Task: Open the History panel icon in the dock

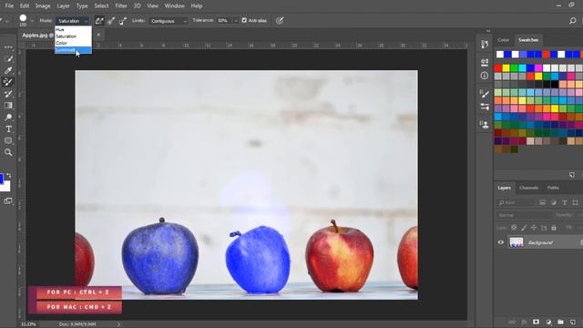Action: point(485,45)
